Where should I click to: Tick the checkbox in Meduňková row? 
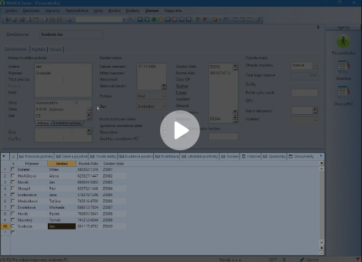tap(13, 201)
